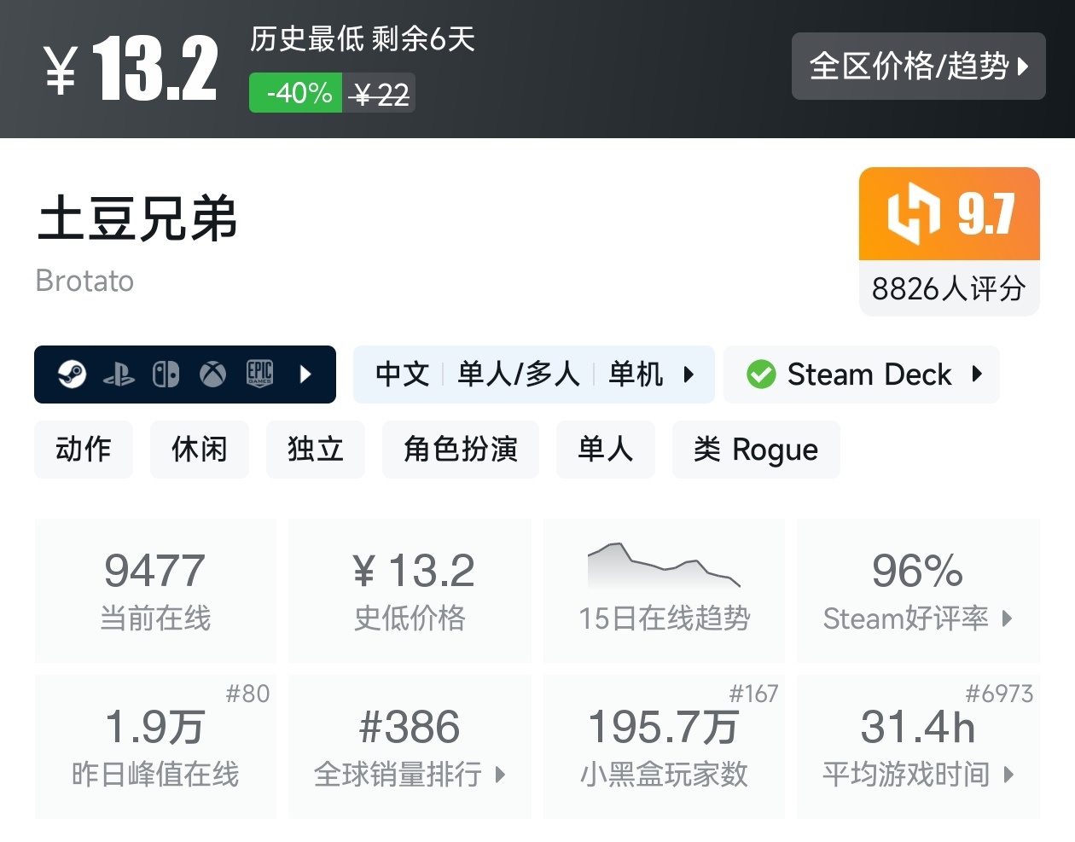Select the 动作 genre tag
1075x842 pixels.
tap(84, 450)
